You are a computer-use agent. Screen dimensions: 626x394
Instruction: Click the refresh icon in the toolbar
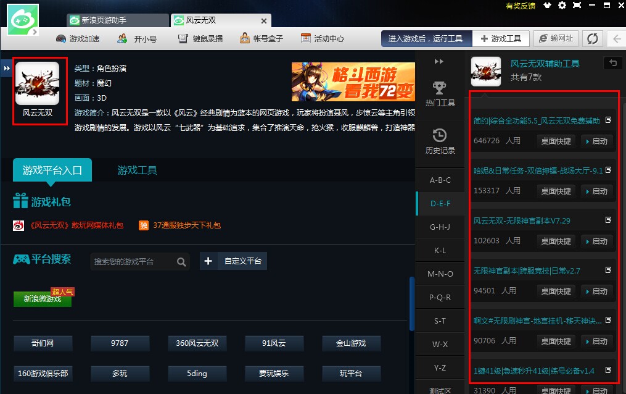592,38
